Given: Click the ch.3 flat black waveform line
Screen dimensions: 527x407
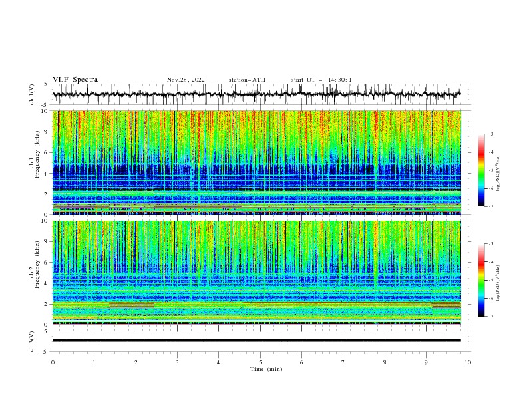Looking at the screenshot, I should tap(256, 340).
